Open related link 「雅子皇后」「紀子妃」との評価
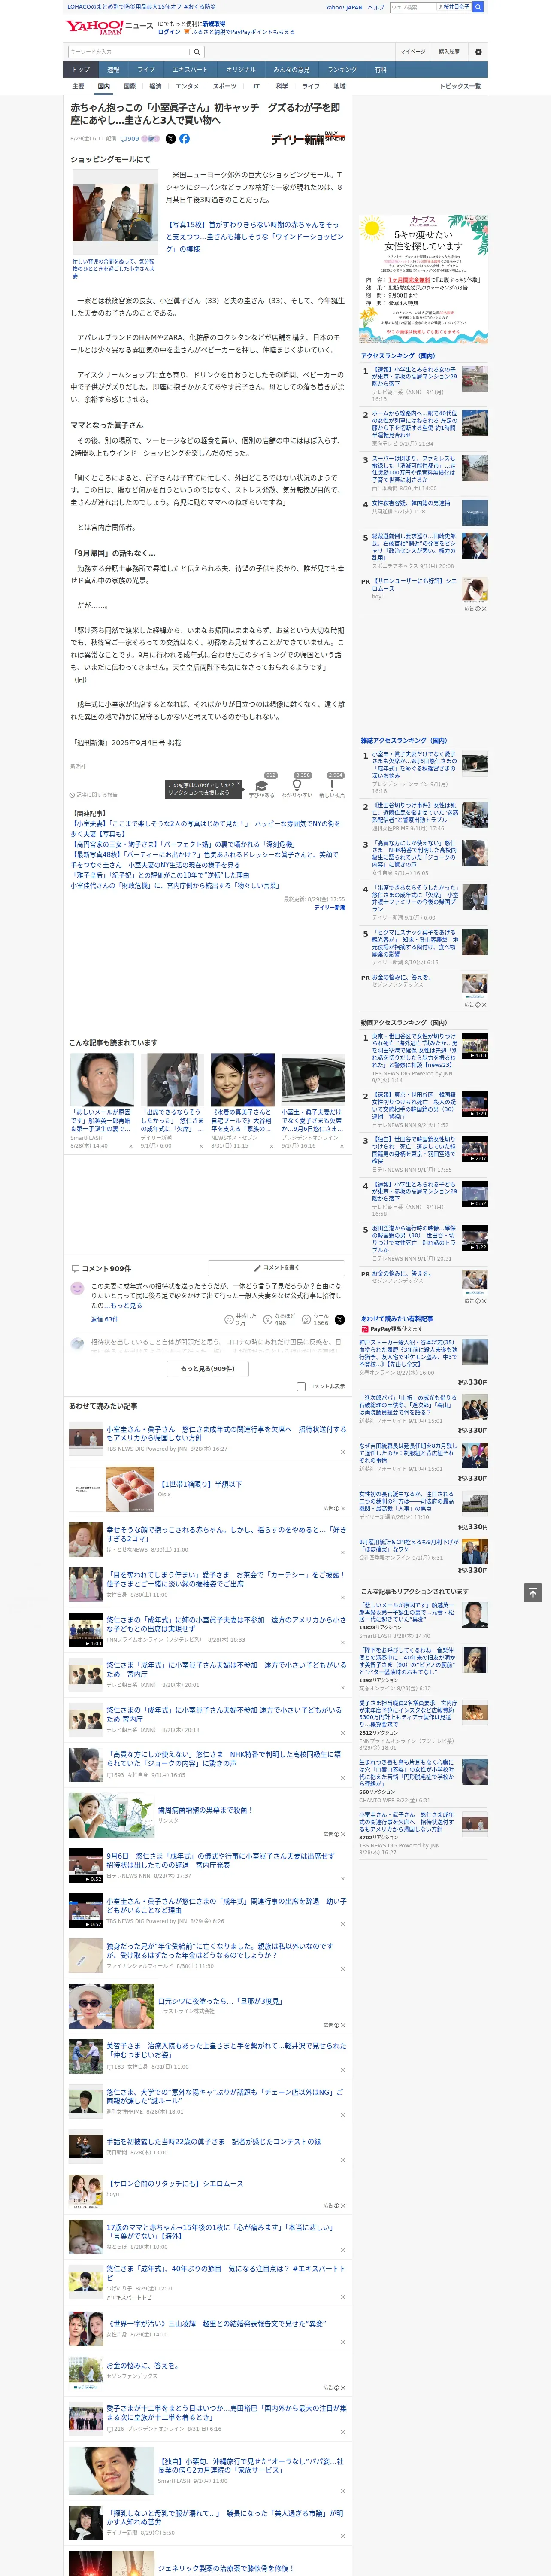The width and height of the screenshot is (551, 2576). coord(160,875)
